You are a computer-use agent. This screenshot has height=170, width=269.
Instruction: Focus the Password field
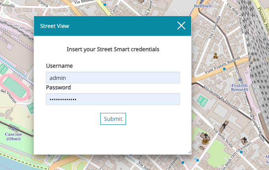113,99
